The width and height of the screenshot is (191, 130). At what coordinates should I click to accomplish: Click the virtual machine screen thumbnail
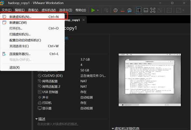click(x=149, y=80)
